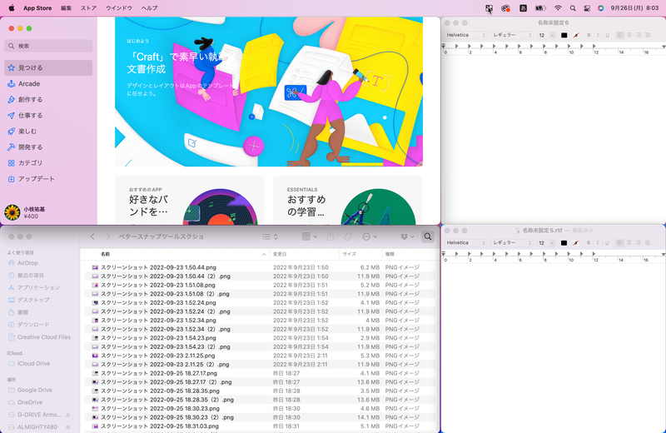Open the レギュラー style dropdown in 名称未設定6 window

pos(512,35)
